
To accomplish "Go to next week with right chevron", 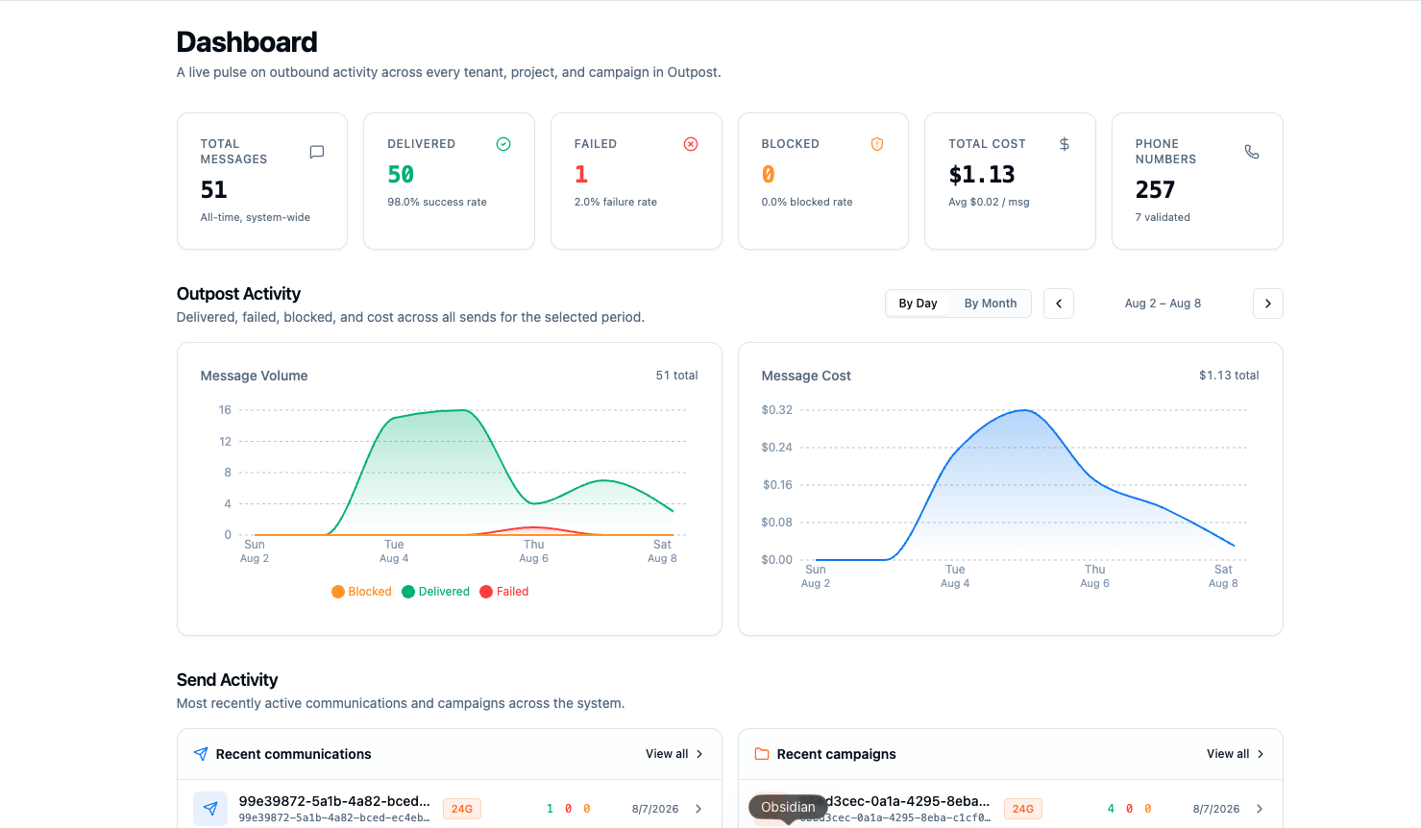I will click(x=1268, y=304).
